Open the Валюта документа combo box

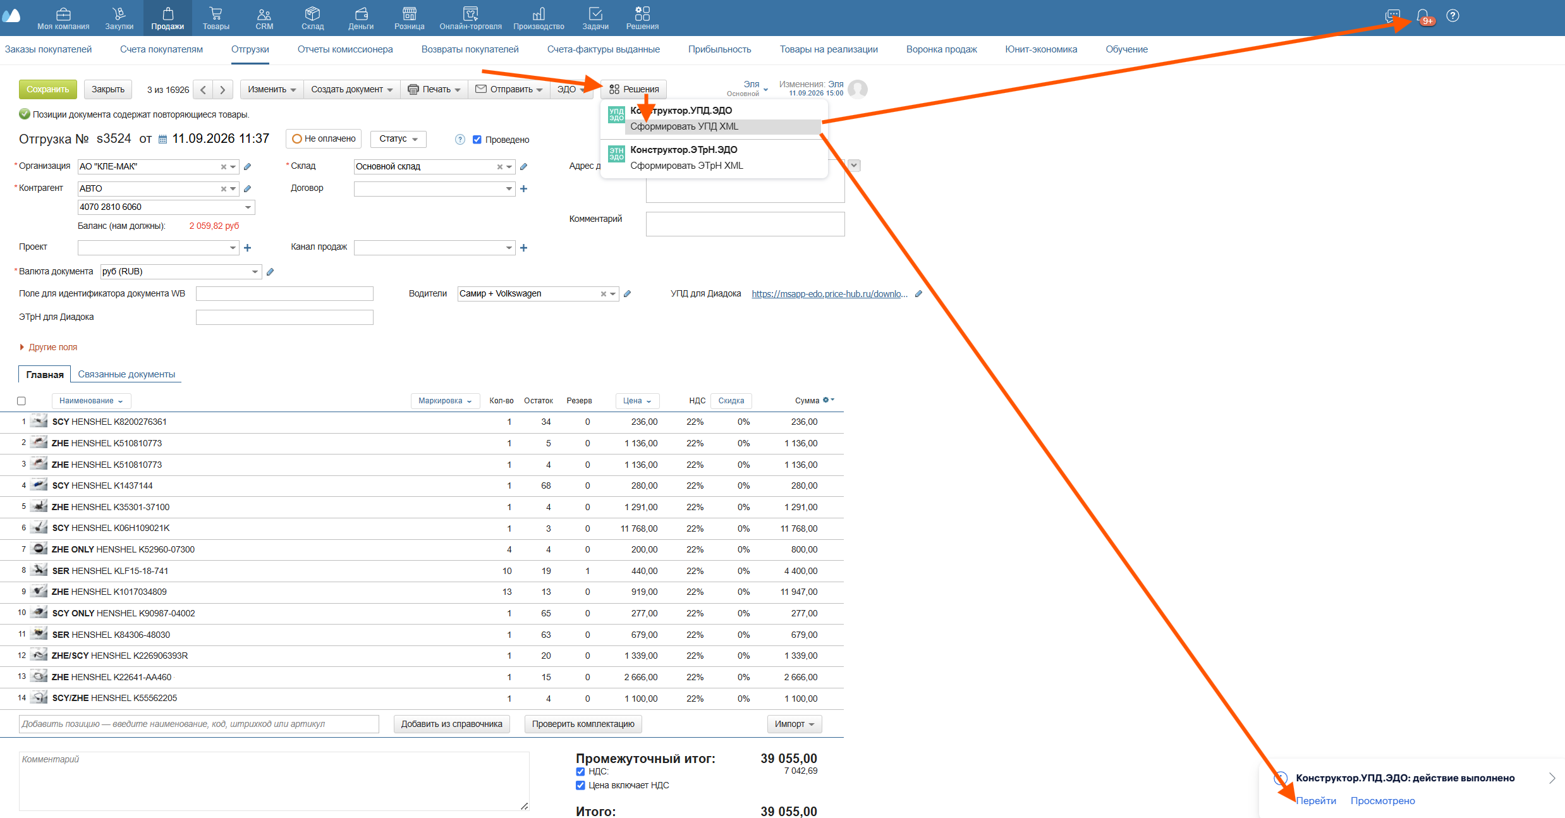pos(181,272)
